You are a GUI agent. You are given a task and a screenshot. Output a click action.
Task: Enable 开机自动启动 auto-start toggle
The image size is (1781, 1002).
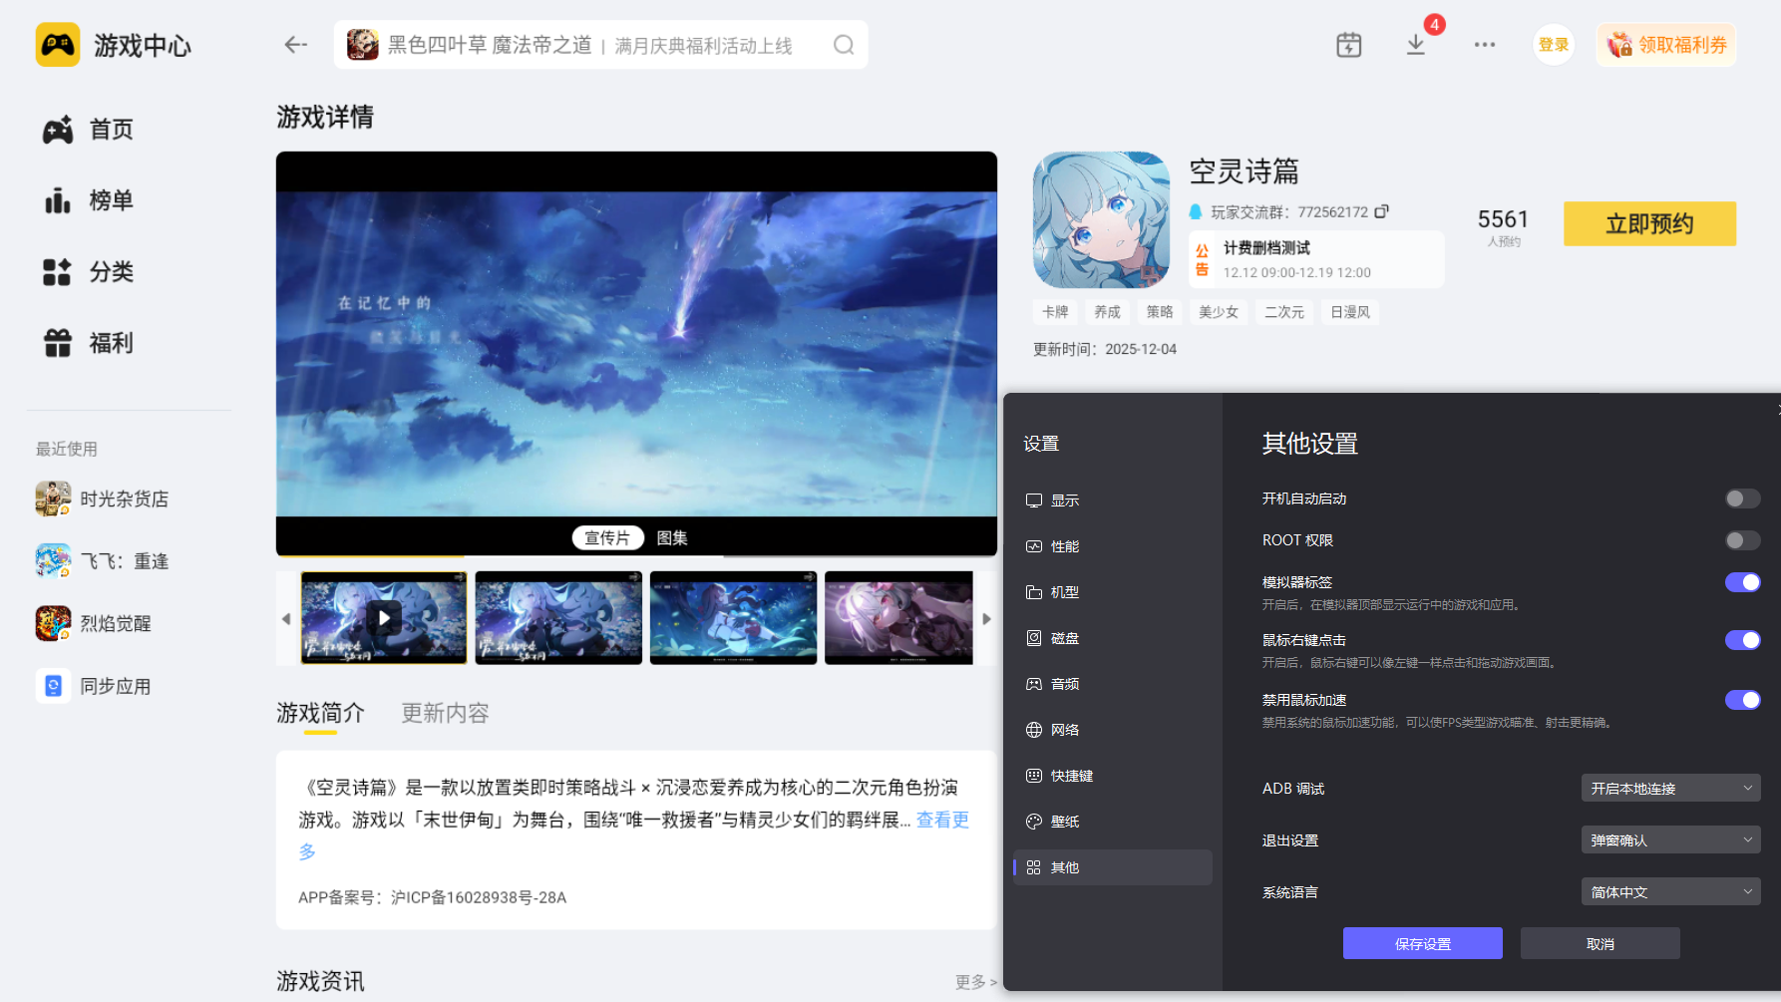tap(1742, 499)
